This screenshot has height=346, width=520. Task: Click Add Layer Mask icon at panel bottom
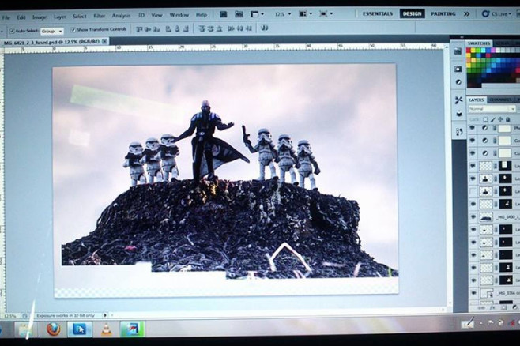(503, 308)
